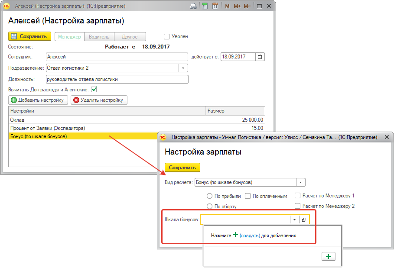This screenshot has height=268, width=394.
Task: Select the Бонус (по шкале бонусов) row
Action: pyautogui.click(x=83, y=136)
